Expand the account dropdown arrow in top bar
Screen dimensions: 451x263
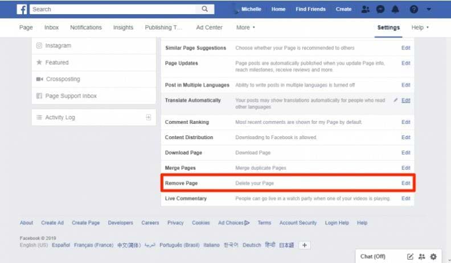pos(429,9)
